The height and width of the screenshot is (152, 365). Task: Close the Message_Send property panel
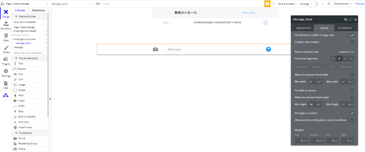click(356, 19)
